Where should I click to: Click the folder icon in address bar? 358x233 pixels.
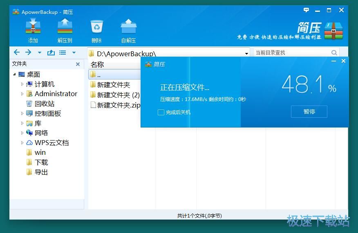[x=92, y=54]
